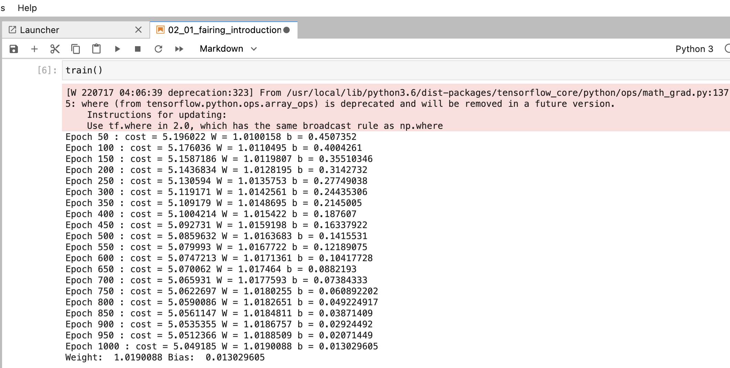The image size is (730, 368).
Task: Copy the selected cell with the copy icon
Action: click(x=76, y=49)
